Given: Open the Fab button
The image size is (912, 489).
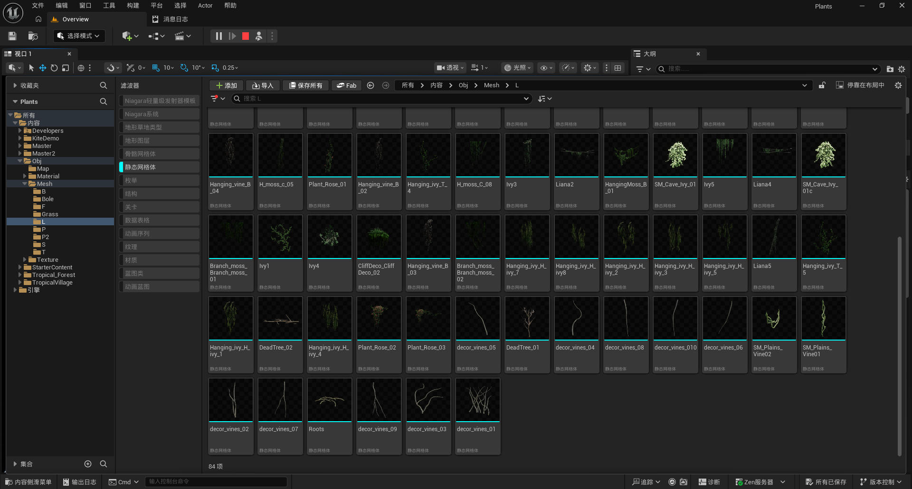Looking at the screenshot, I should 346,85.
